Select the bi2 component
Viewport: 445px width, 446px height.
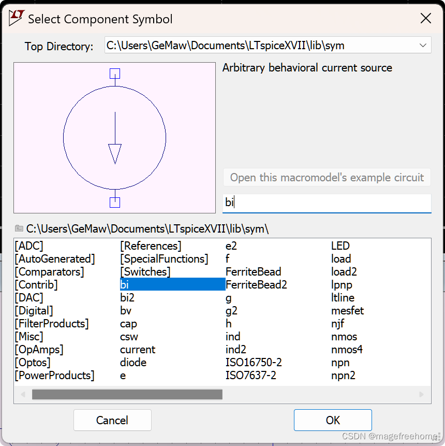127,298
